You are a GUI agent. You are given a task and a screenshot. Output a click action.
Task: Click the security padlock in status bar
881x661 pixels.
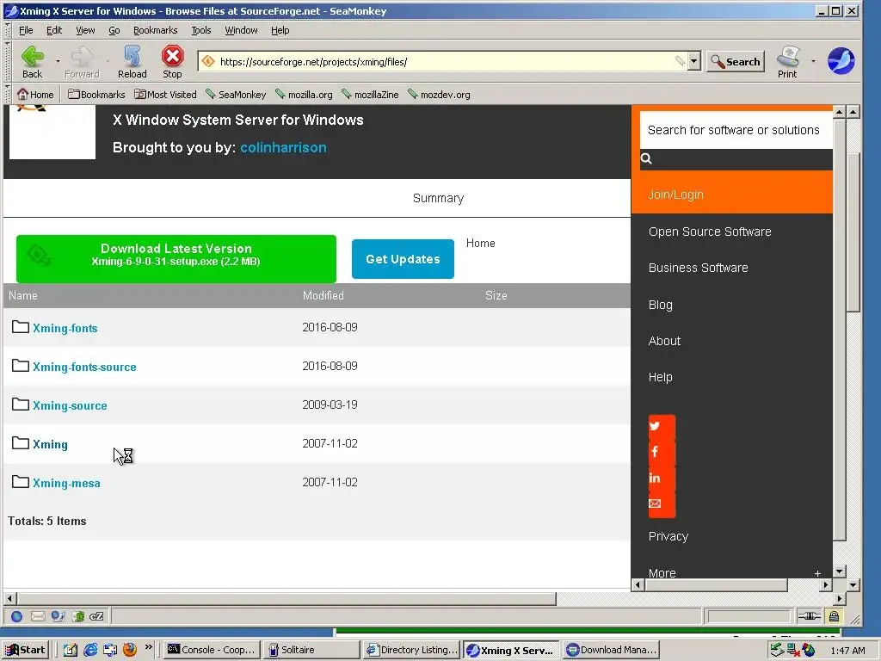(834, 616)
